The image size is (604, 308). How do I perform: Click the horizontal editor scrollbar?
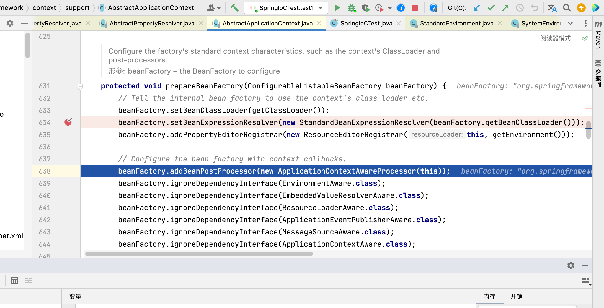click(199, 254)
